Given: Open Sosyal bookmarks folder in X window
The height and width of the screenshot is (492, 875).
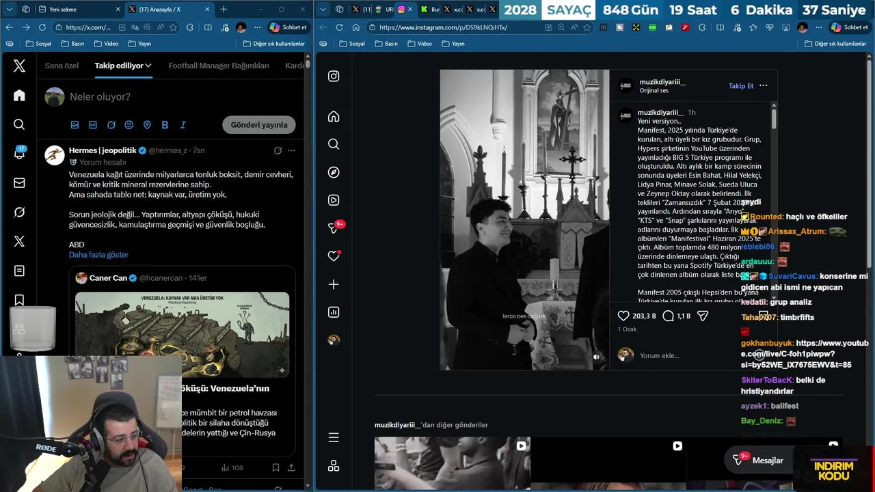Looking at the screenshot, I should click(x=38, y=44).
